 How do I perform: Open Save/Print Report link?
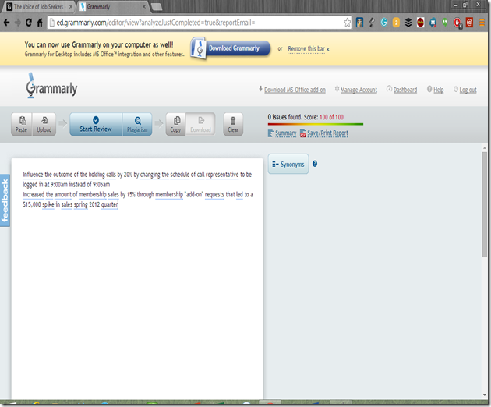point(327,133)
